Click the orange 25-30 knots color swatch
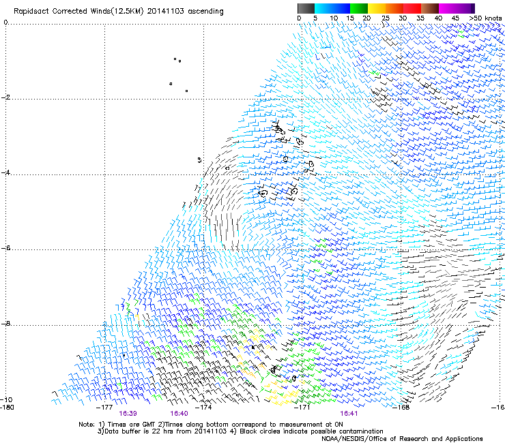This screenshot has height=443, width=505. click(x=394, y=8)
